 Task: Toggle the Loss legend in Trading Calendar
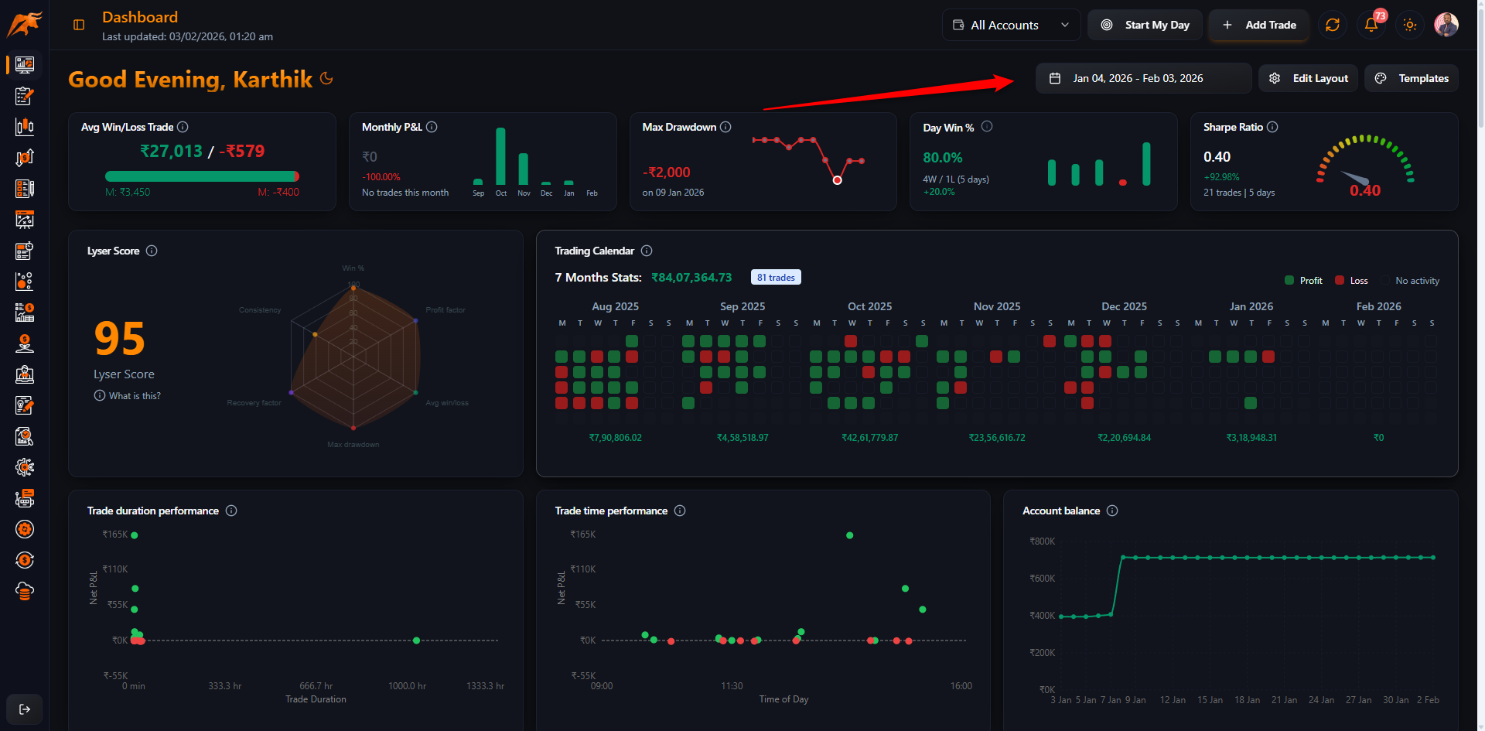coord(1351,280)
